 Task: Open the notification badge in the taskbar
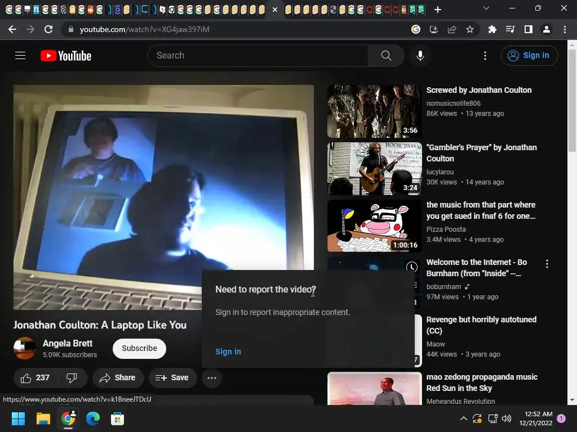(x=561, y=418)
